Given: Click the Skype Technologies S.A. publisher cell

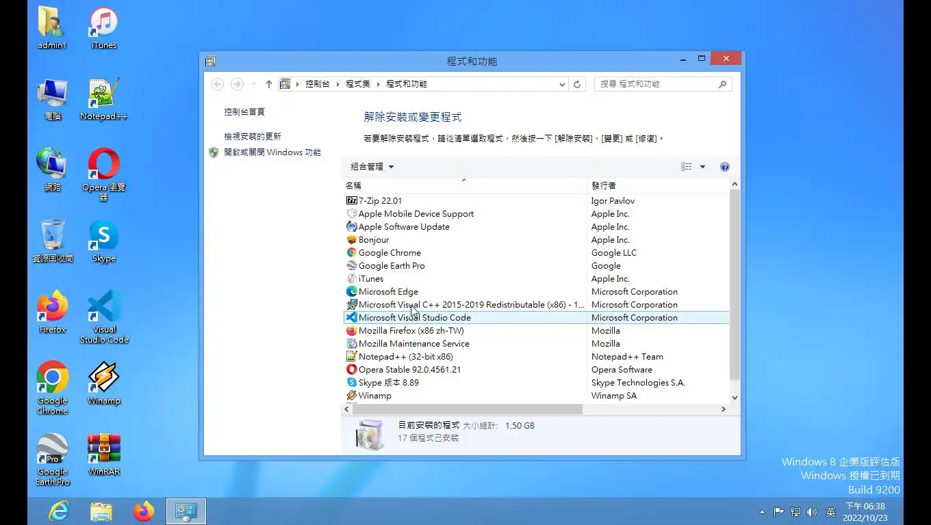Looking at the screenshot, I should [x=638, y=383].
